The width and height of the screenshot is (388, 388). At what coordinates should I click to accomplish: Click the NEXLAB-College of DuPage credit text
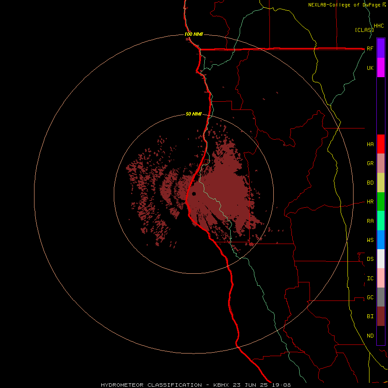(345, 5)
